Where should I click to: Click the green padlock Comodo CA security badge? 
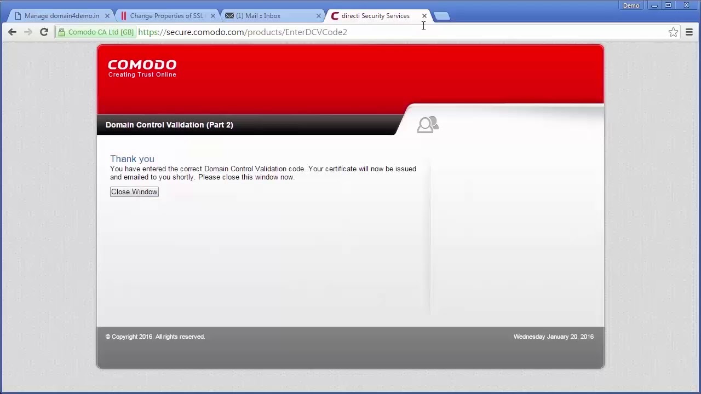point(96,32)
